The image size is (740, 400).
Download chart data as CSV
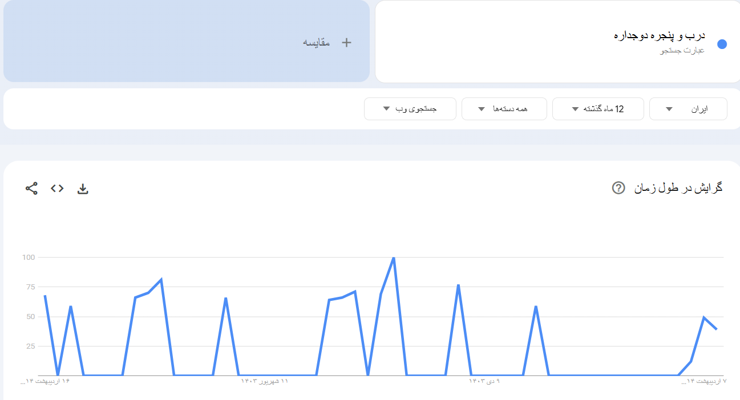click(83, 189)
